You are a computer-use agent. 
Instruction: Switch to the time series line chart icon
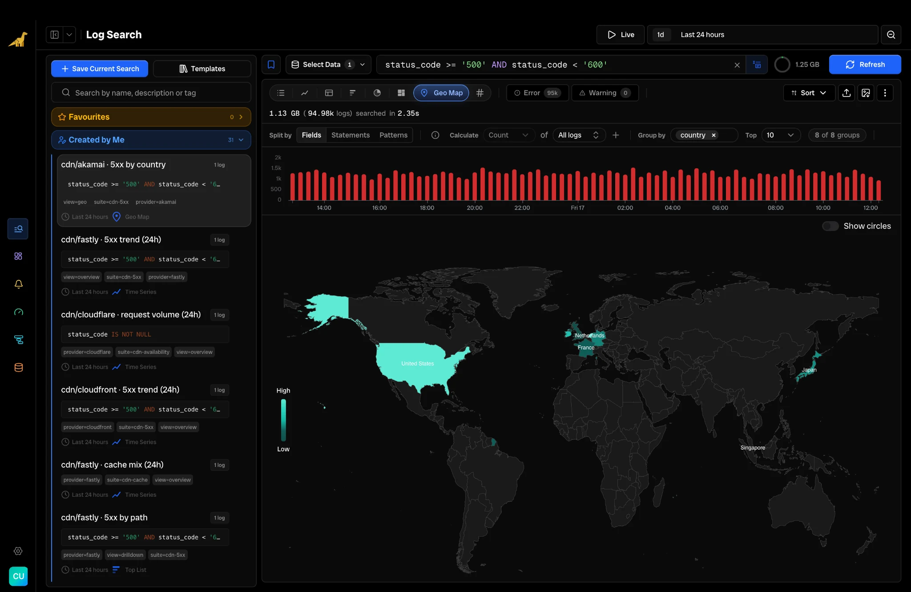click(x=305, y=93)
